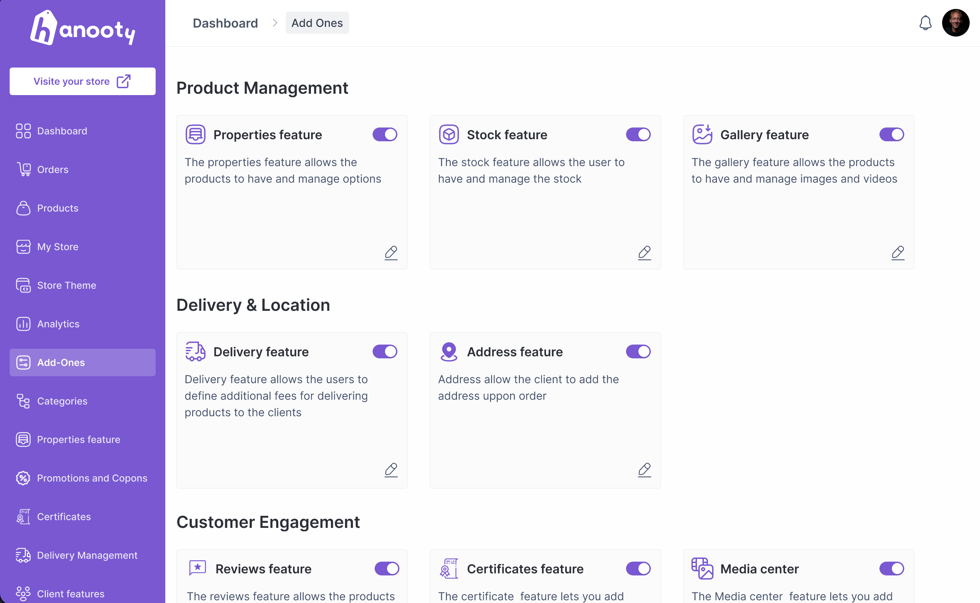Click the Delivery feature card title
The height and width of the screenshot is (603, 980).
click(261, 352)
